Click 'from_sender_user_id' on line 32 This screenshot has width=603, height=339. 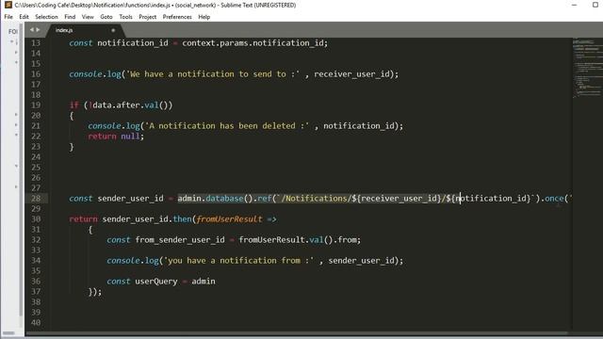coord(180,240)
